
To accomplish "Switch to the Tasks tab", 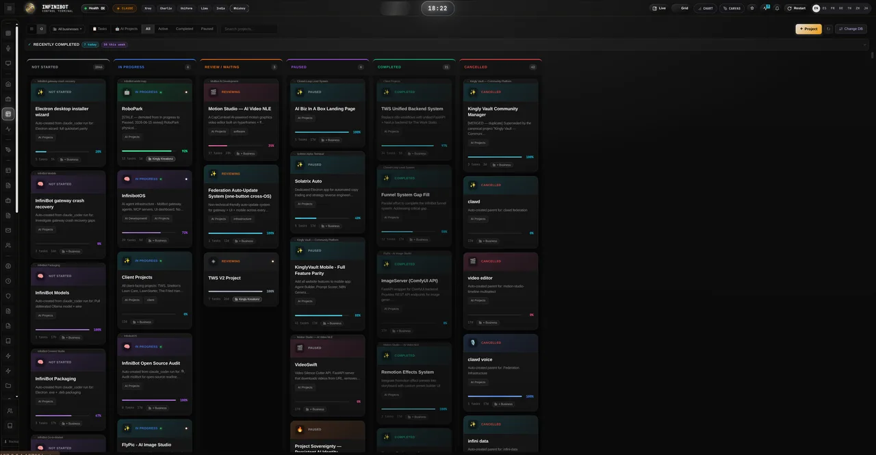I will click(x=100, y=29).
